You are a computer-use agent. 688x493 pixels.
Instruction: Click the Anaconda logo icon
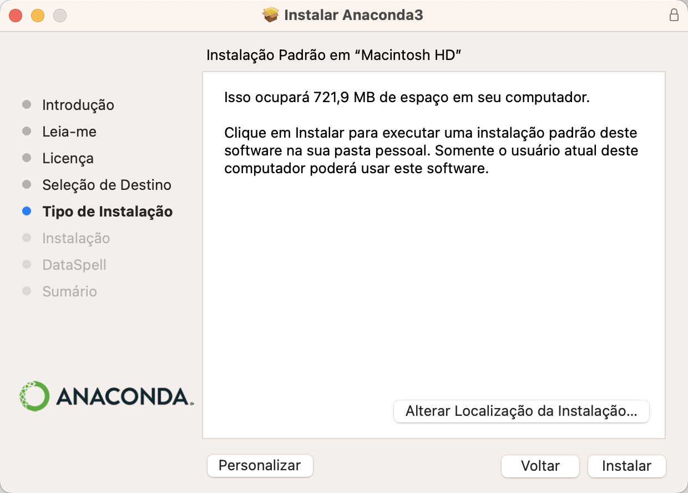(34, 396)
